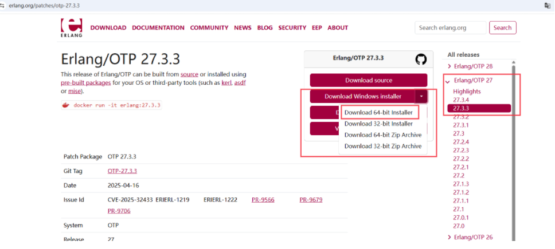Open the kerl link

point(226,82)
